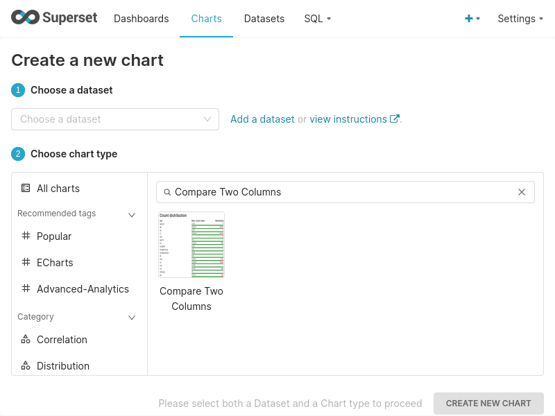Open the Settings dropdown menu
This screenshot has height=416, width=555.
tap(520, 19)
